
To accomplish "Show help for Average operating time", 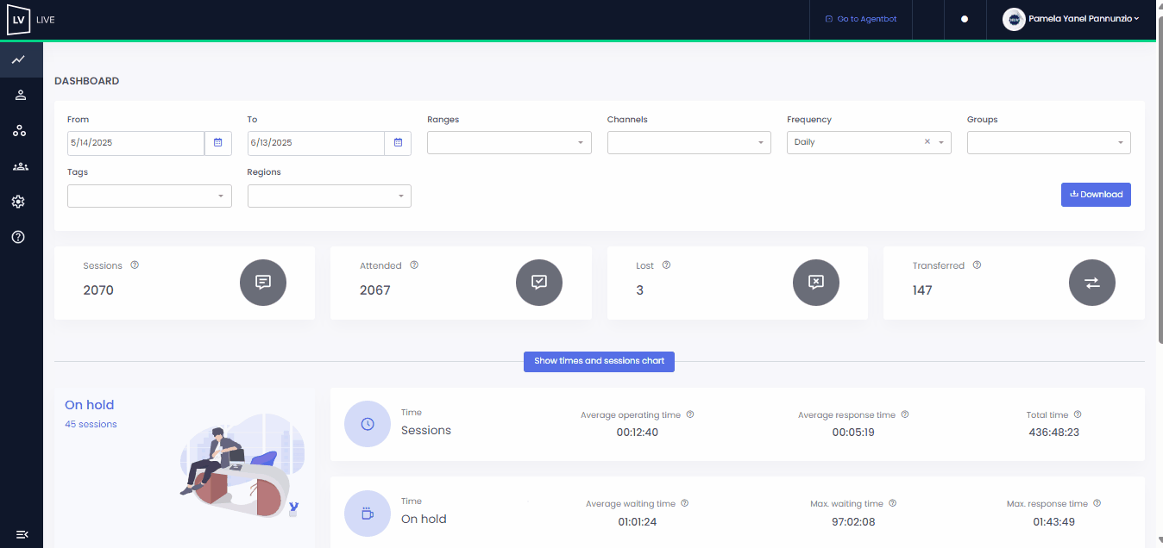I will tap(690, 414).
